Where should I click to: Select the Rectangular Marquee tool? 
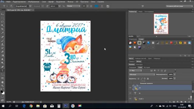click(2, 18)
